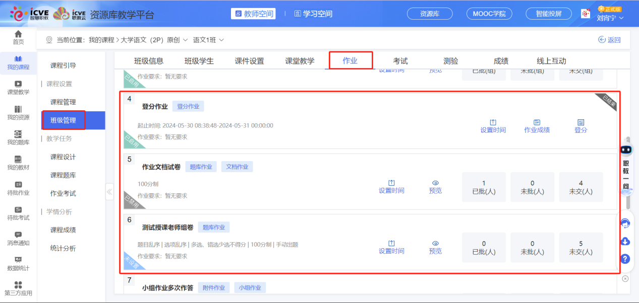Expand the 语文1班 class dropdown
The height and width of the screenshot is (303, 639).
pos(209,40)
